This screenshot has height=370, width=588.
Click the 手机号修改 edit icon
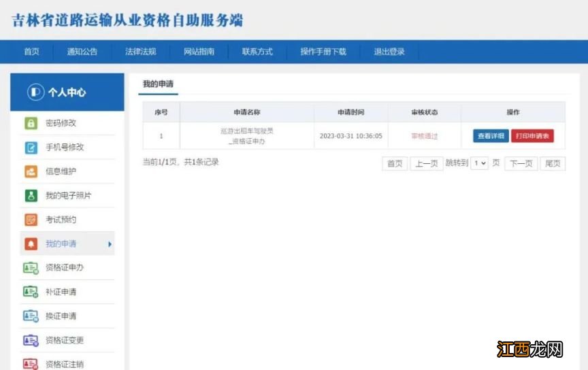pos(31,148)
